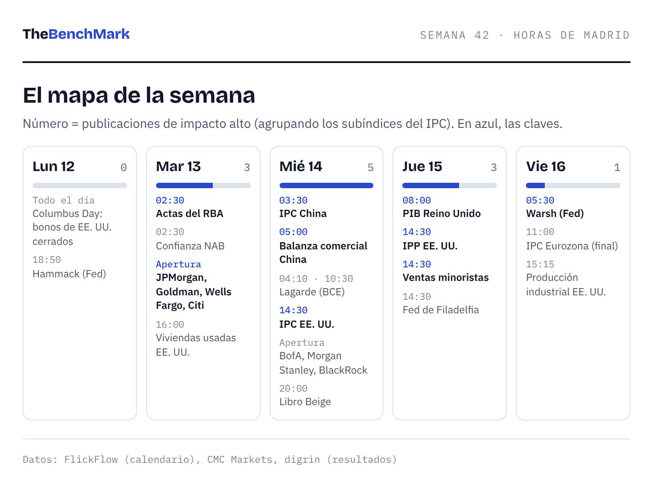Click the '15:15' time on Vie 16
Image resolution: width=653 pixels, height=488 pixels.
point(540,264)
